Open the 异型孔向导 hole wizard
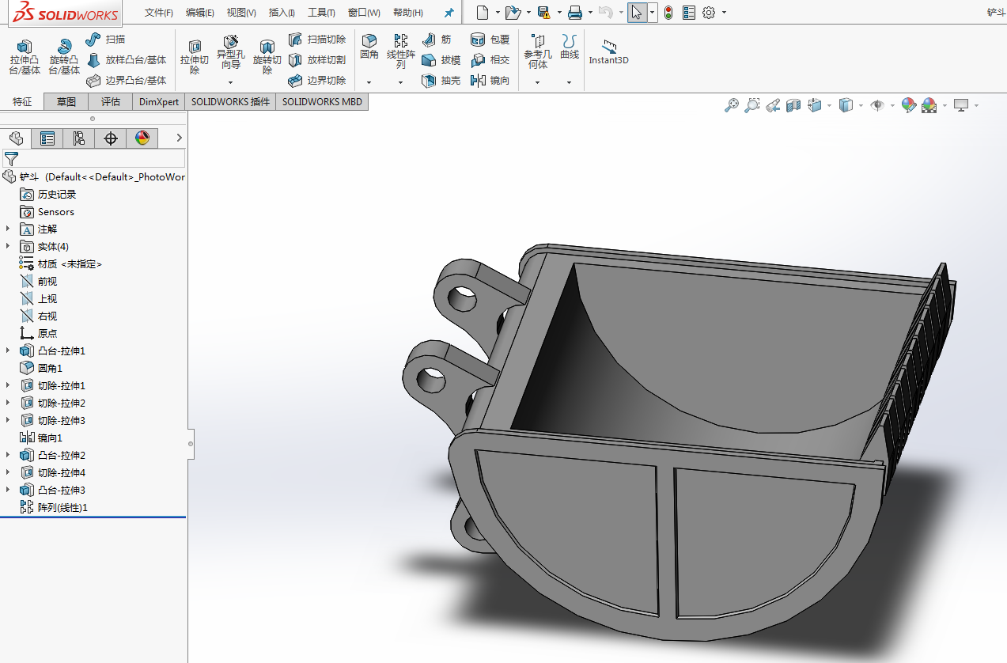The width and height of the screenshot is (1007, 663). pos(231,53)
